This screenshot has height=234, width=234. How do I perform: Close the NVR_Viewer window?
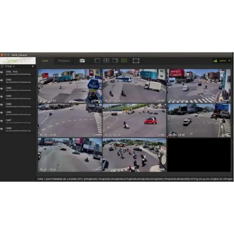(2, 55)
